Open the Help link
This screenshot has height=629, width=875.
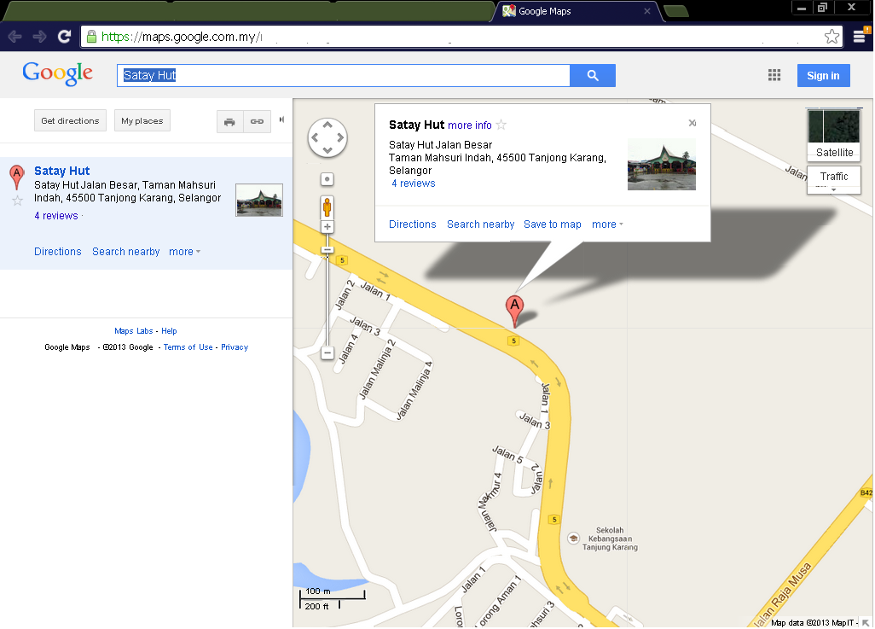coord(169,331)
